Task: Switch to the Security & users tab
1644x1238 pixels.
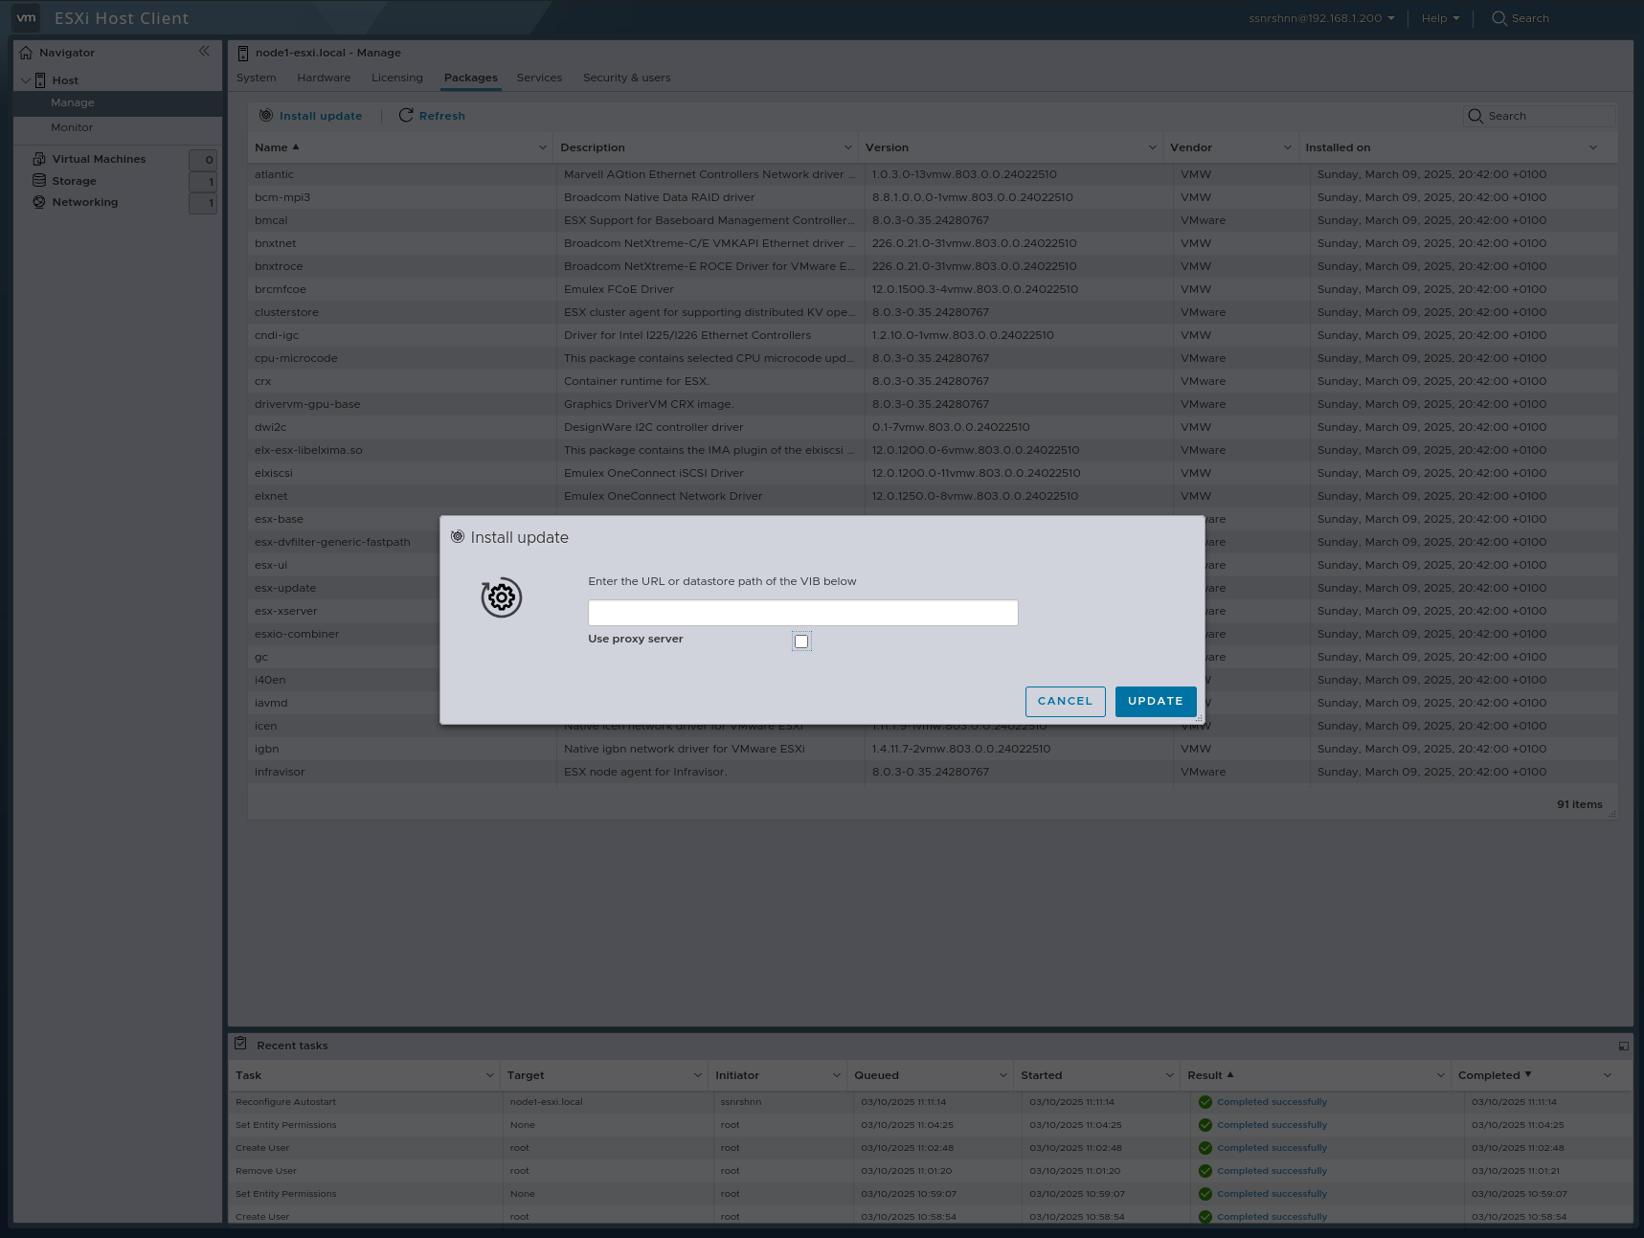Action: (626, 78)
